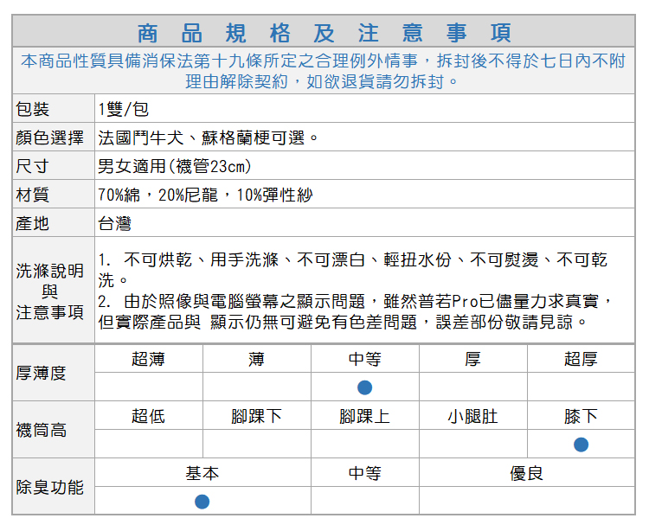Click the blue dot under 基本 deodorization
Screen dimensions: 649x531
coord(202,502)
